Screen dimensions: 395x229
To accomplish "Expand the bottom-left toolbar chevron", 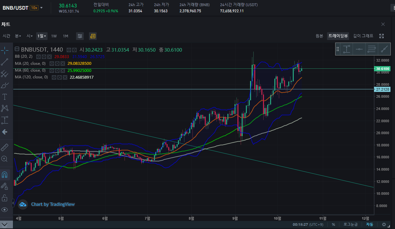I will pyautogui.click(x=5, y=224).
